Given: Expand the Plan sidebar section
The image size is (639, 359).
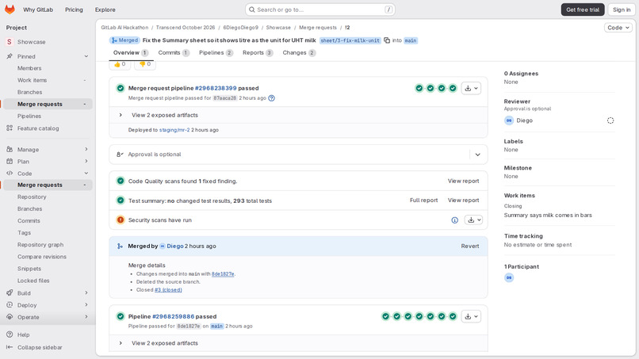Looking at the screenshot, I should coord(86,162).
